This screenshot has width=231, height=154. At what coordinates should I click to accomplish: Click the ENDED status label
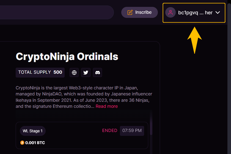pyautogui.click(x=110, y=131)
